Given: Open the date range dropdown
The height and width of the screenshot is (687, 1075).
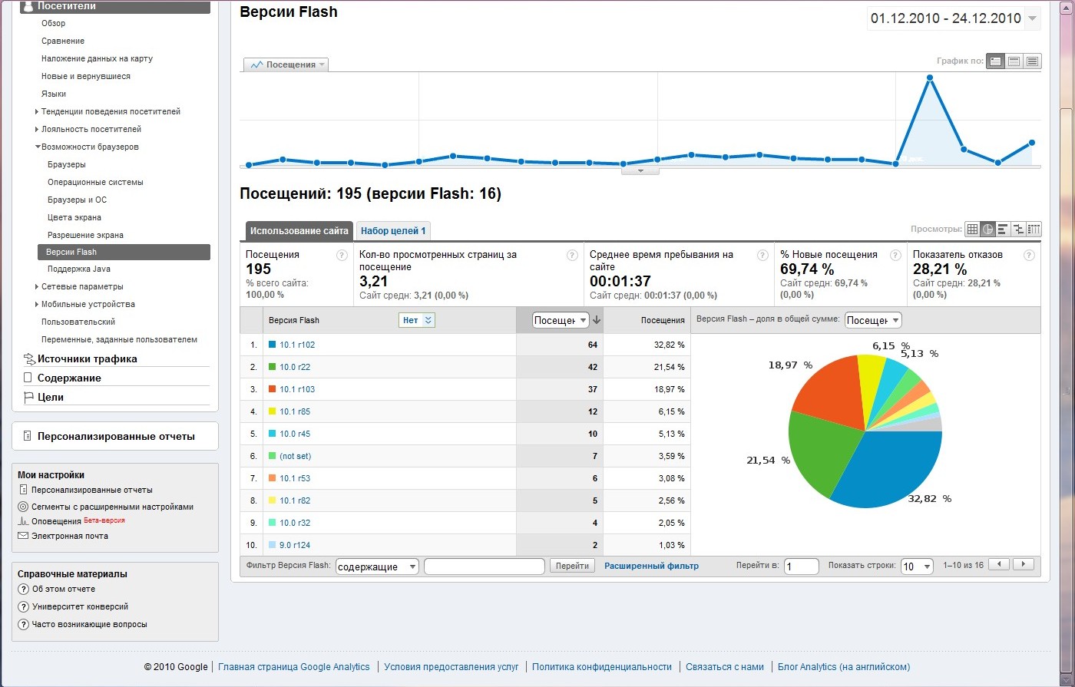Looking at the screenshot, I should pyautogui.click(x=1033, y=18).
